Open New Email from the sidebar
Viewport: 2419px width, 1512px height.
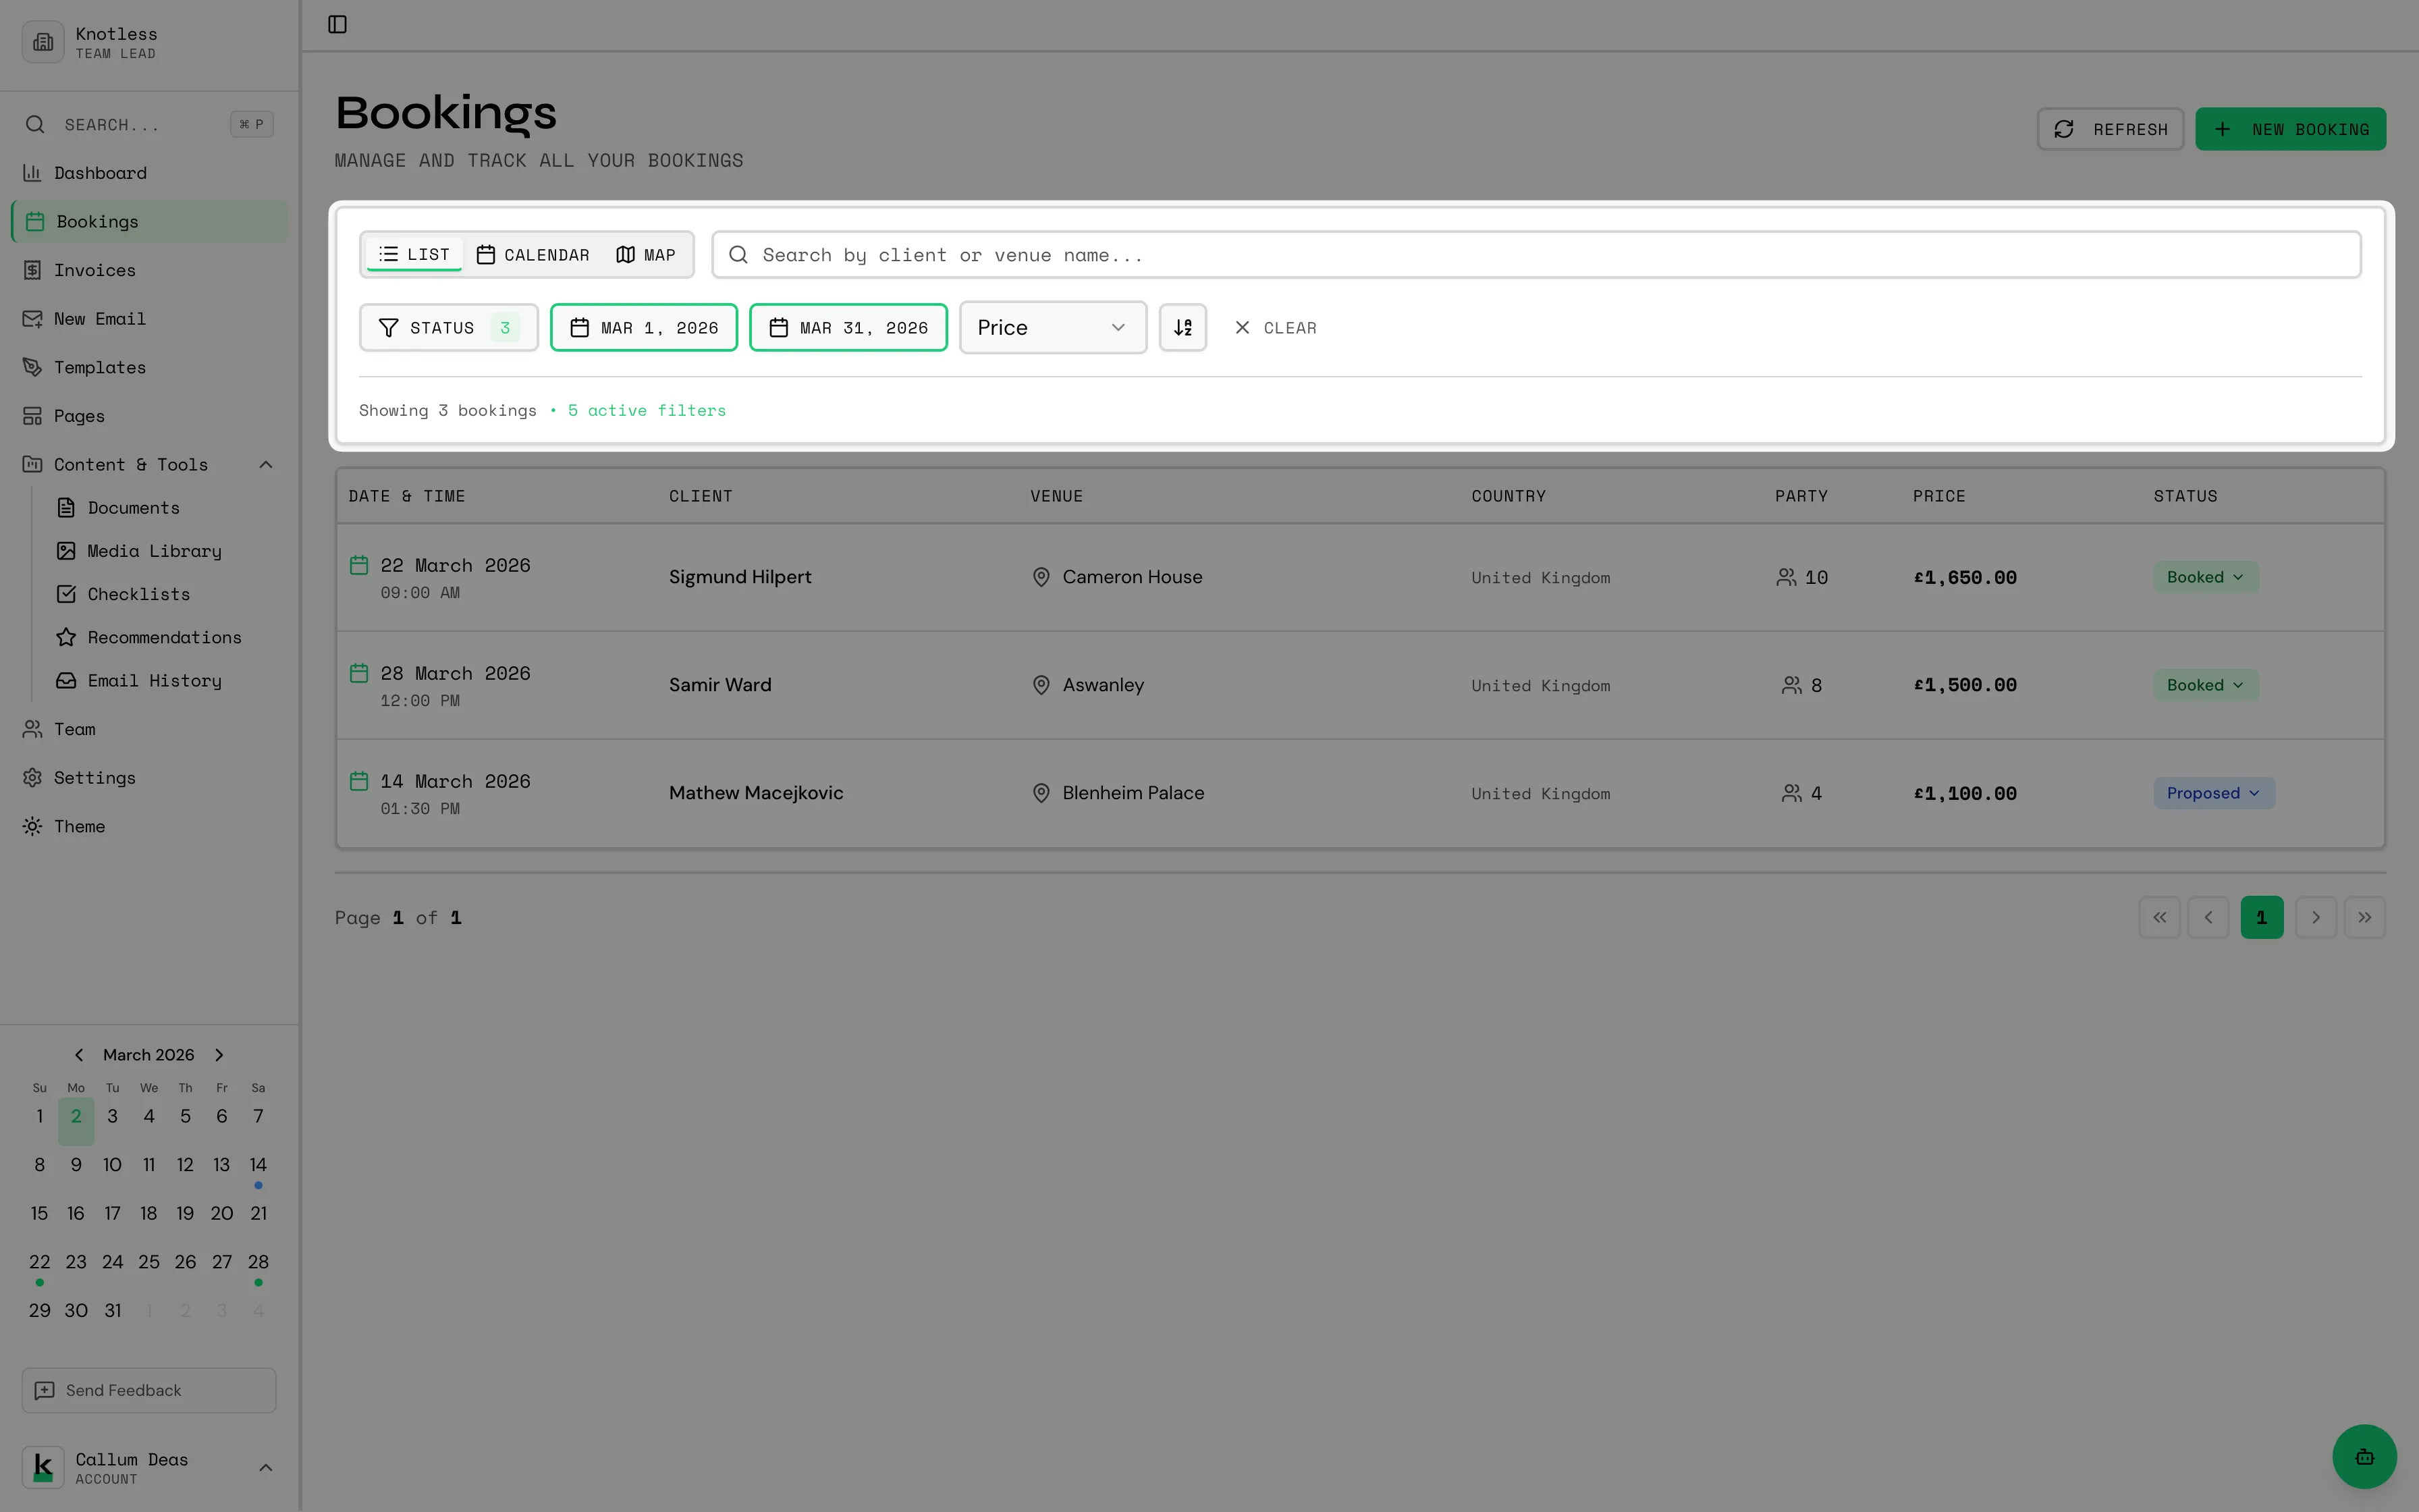tap(33, 318)
